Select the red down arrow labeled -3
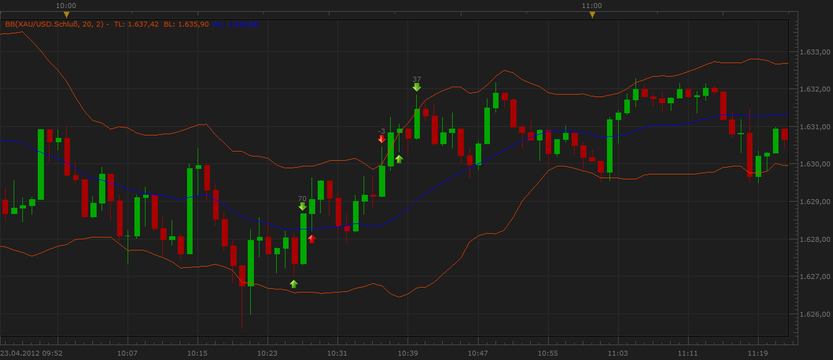 click(x=382, y=139)
